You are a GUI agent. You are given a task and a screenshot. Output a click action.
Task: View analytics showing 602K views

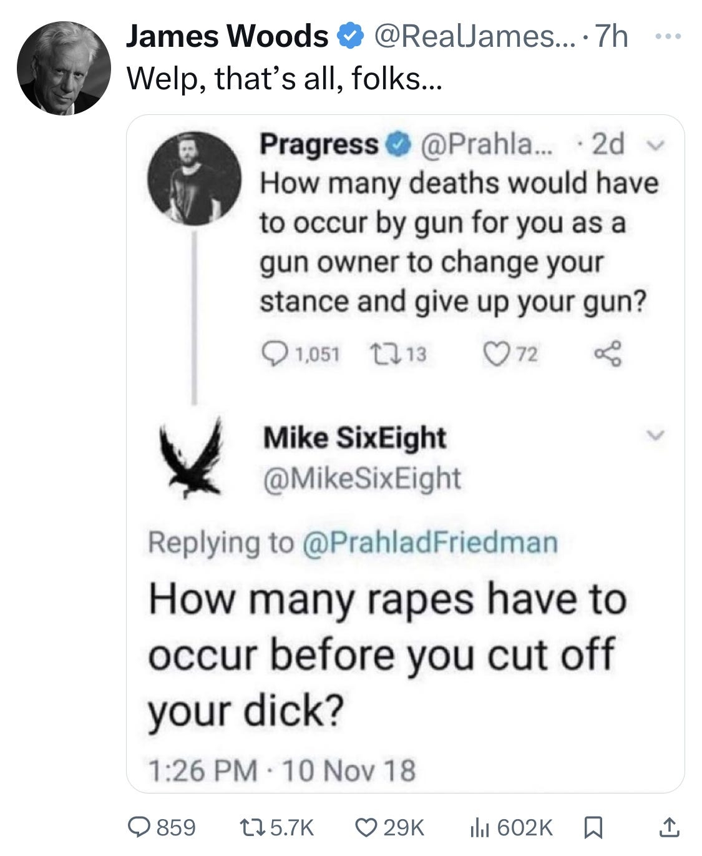(x=478, y=827)
